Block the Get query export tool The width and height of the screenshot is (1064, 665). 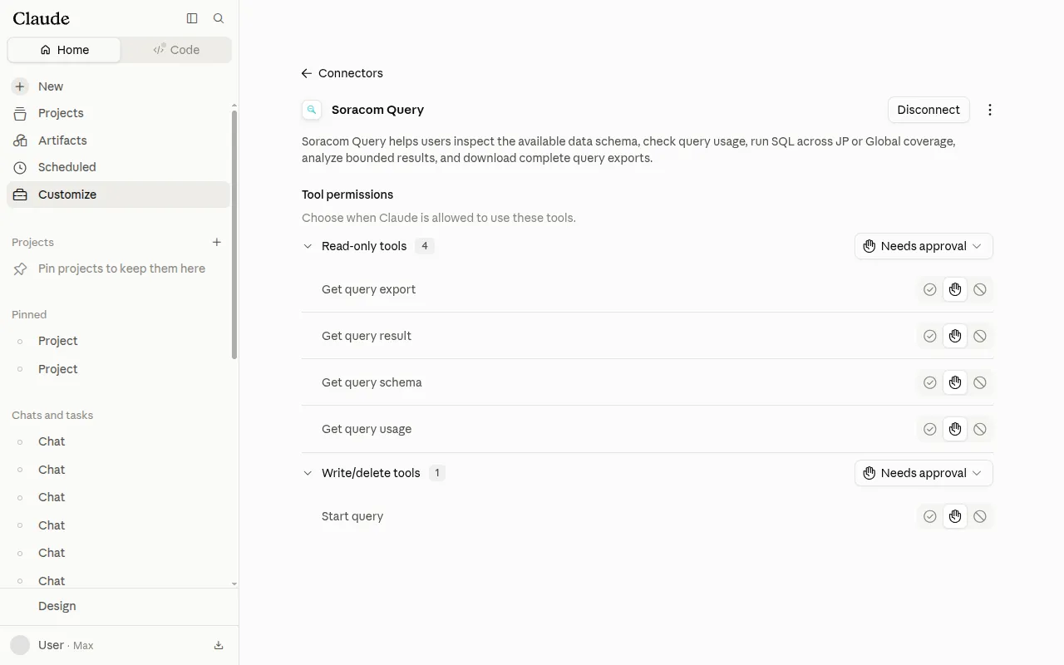click(x=980, y=289)
